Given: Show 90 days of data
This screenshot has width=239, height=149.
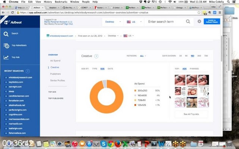Looking at the screenshot, I should click(x=186, y=56).
